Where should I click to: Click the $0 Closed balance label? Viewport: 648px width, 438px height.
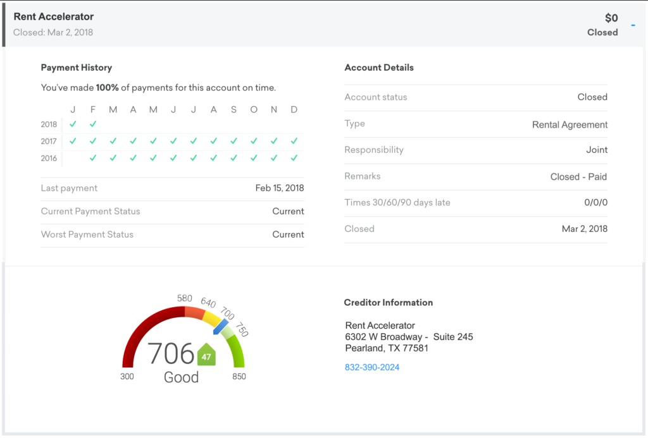[603, 25]
